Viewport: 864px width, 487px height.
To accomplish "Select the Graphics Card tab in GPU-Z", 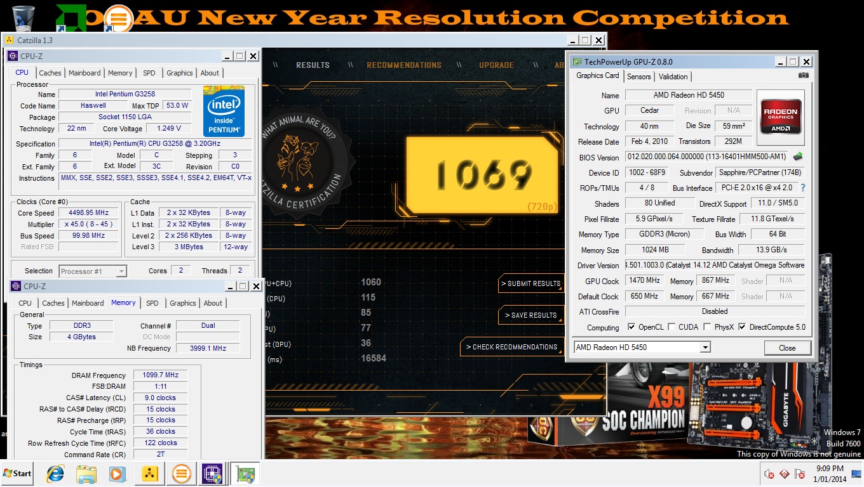I will coord(597,75).
